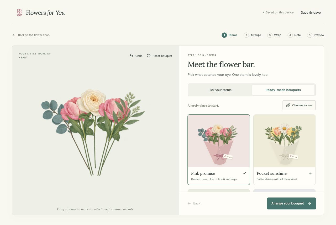Click 'STEP 1 OF 5 · STEMS' label

(x=202, y=55)
